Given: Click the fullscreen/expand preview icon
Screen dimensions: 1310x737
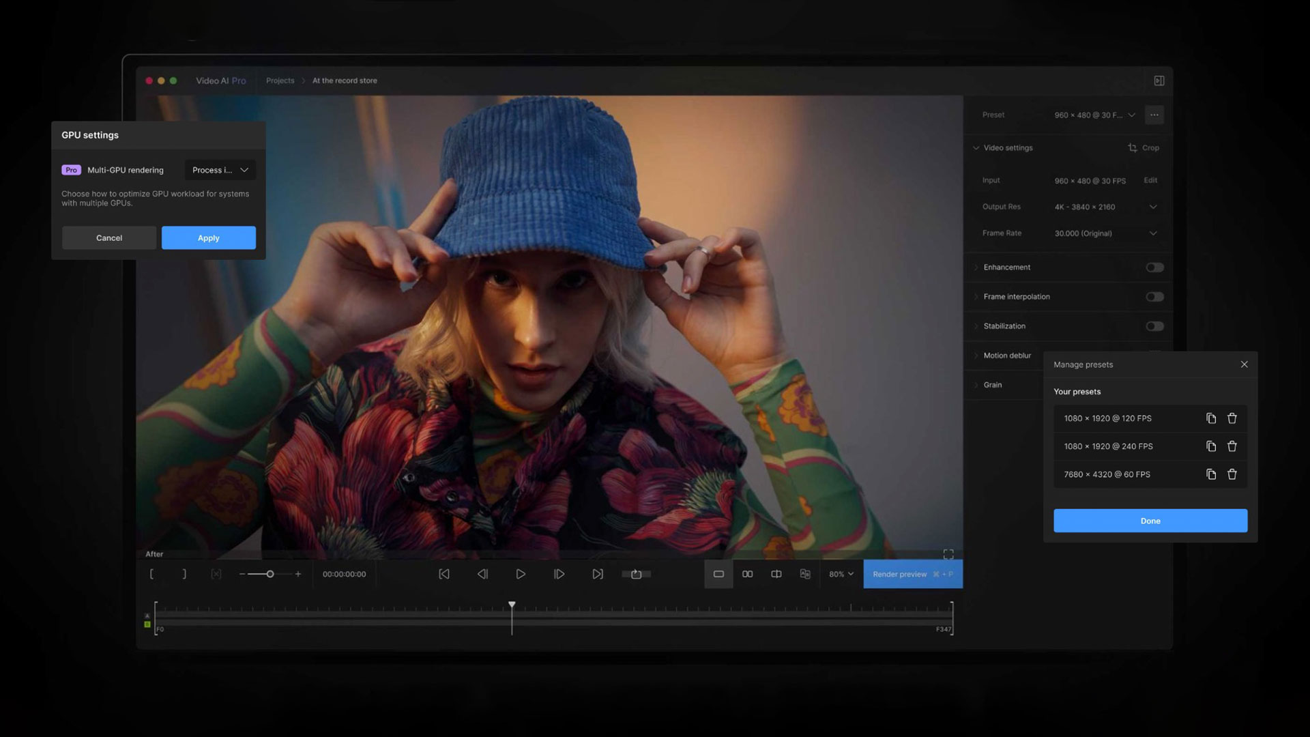Looking at the screenshot, I should tap(949, 553).
